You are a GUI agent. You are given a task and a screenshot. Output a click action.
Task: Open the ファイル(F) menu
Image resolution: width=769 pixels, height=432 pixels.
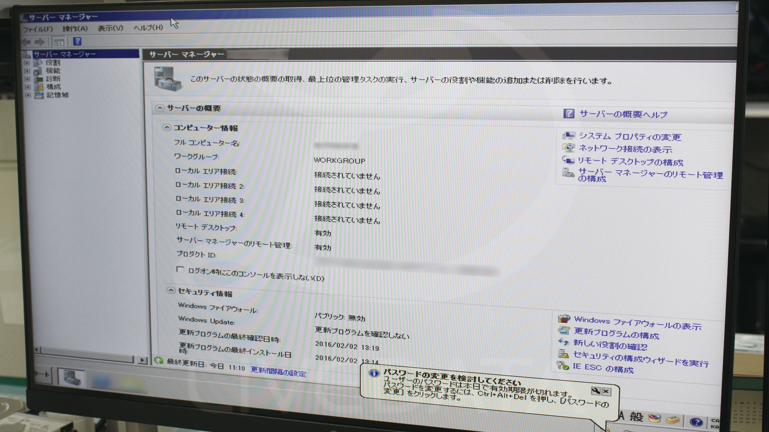[x=38, y=29]
